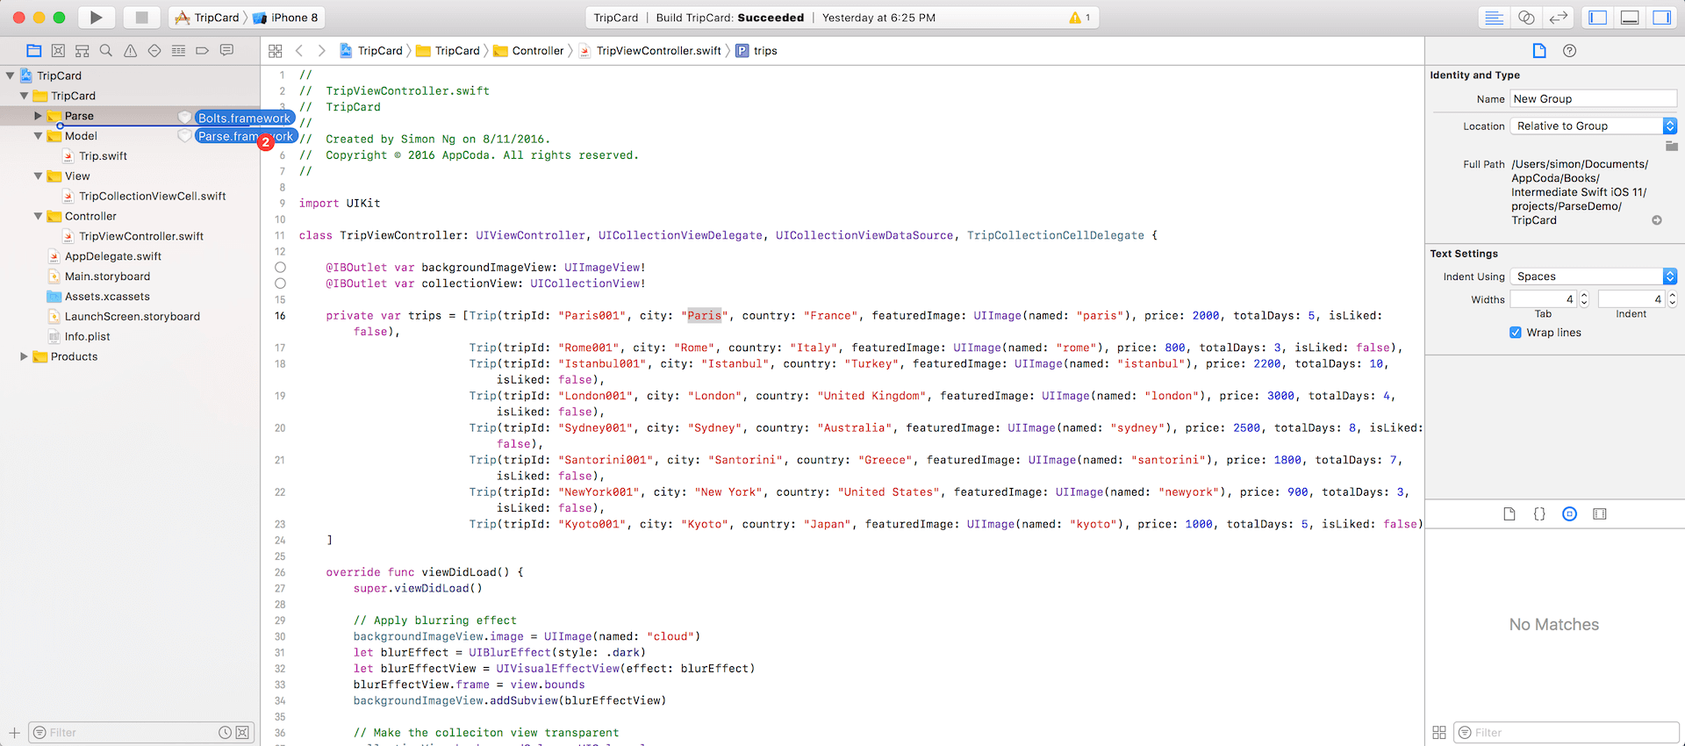Open the Location dropdown 'Relative to Group'

click(1593, 126)
